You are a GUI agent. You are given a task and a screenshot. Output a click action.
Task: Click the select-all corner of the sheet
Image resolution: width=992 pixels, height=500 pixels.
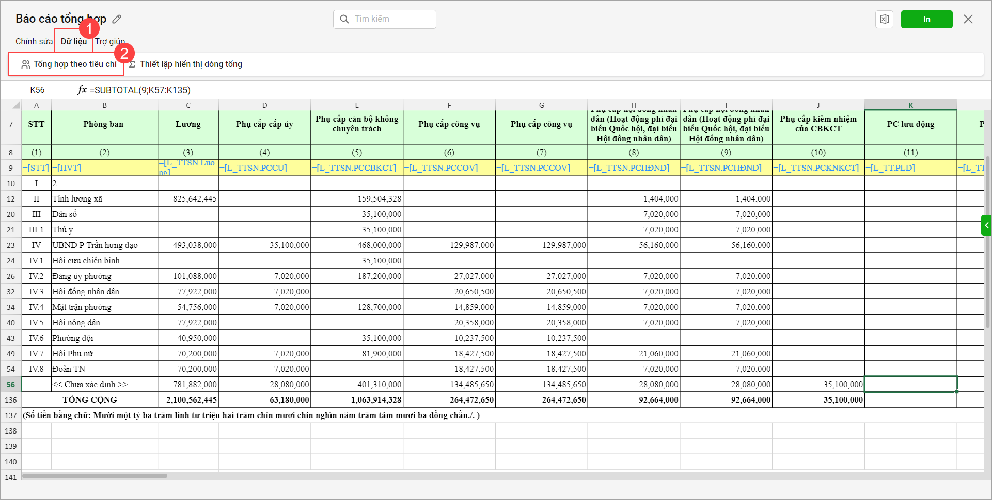[x=11, y=105]
